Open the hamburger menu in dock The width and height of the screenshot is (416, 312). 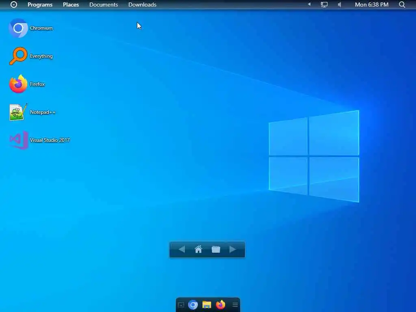(x=235, y=305)
